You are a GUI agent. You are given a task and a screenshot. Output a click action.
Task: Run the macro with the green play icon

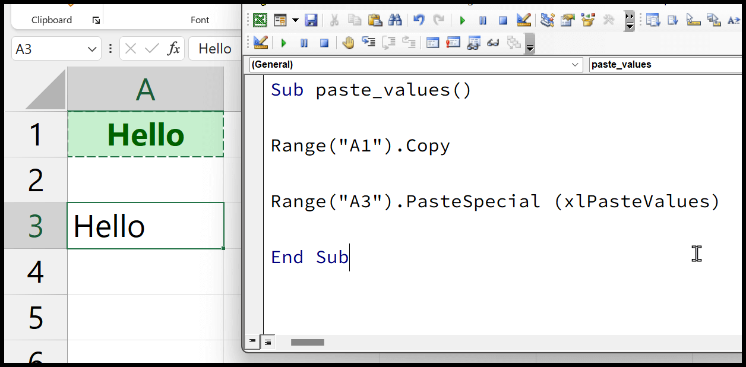click(462, 20)
